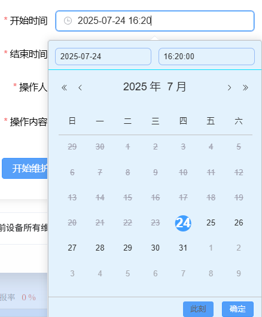The width and height of the screenshot is (262, 317).
Task: Click disabled day 14 in the calendar
Action: (100, 197)
